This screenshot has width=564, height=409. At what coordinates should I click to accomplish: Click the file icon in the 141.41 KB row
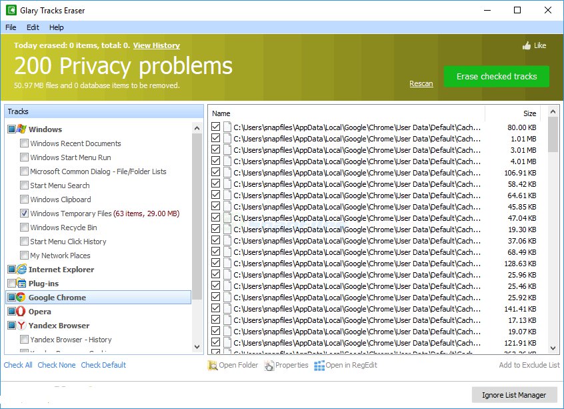pos(227,308)
